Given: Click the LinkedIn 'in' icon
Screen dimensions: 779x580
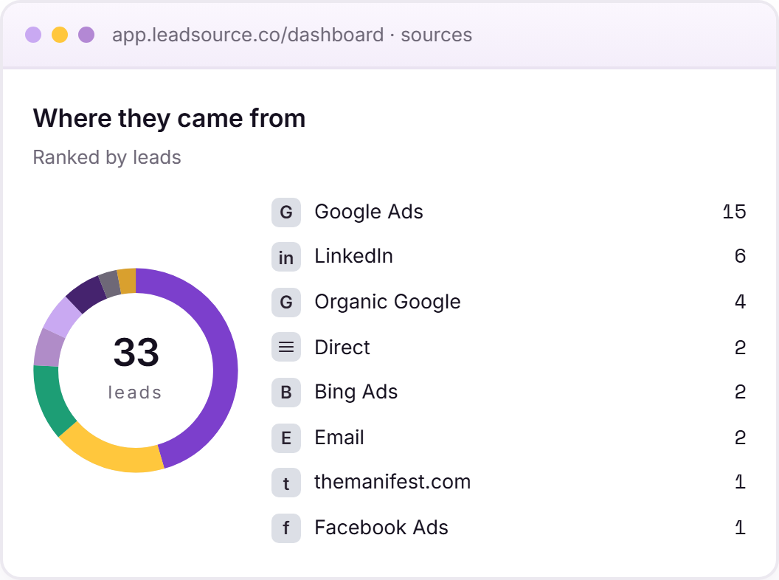Looking at the screenshot, I should click(x=286, y=257).
